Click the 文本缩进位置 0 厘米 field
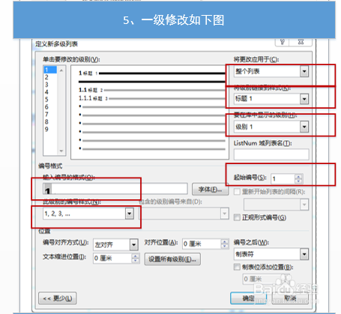The image size is (341, 314). click(112, 259)
